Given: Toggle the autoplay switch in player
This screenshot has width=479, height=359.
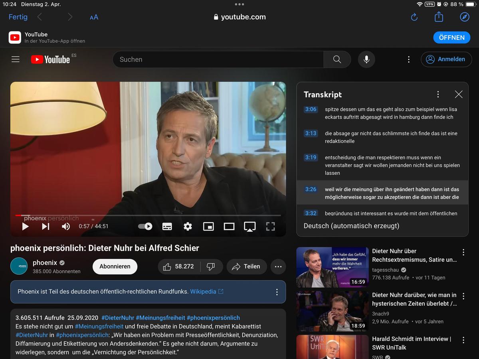Looking at the screenshot, I should (x=145, y=227).
